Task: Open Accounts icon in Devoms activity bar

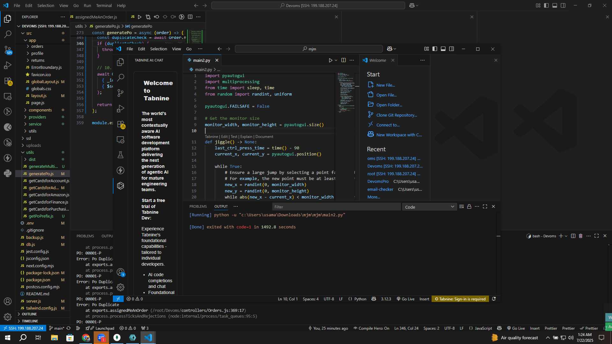Action: pos(8,301)
